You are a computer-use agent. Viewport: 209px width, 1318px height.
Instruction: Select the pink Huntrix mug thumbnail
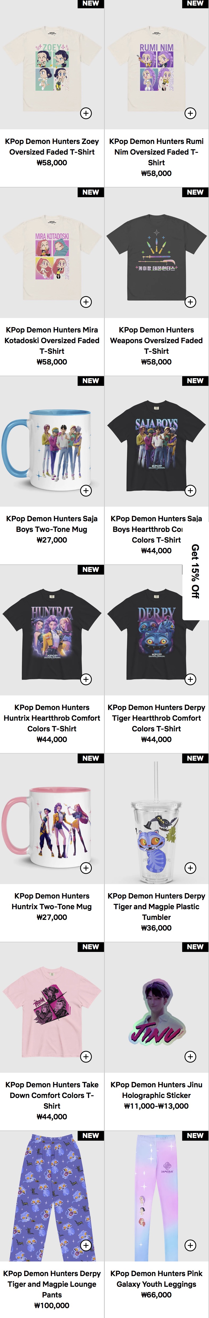tap(52, 819)
